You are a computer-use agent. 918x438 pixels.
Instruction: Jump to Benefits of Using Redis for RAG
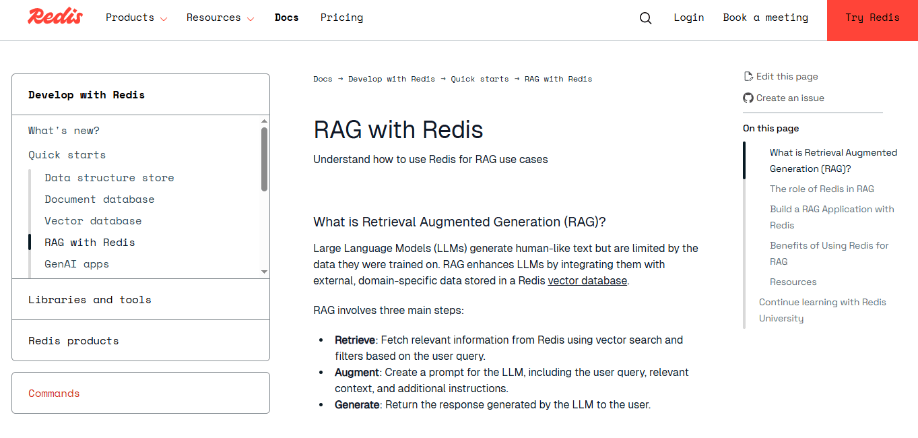(829, 253)
